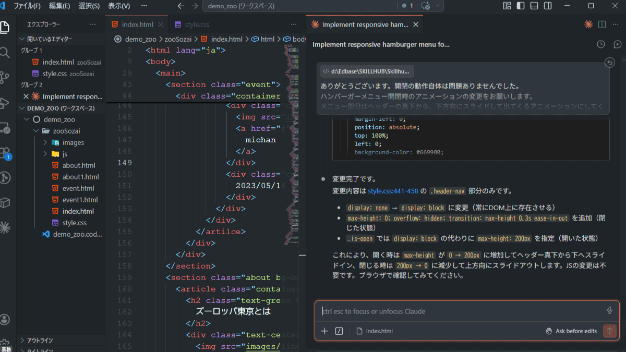Open the slash command button in chat box

(339, 331)
